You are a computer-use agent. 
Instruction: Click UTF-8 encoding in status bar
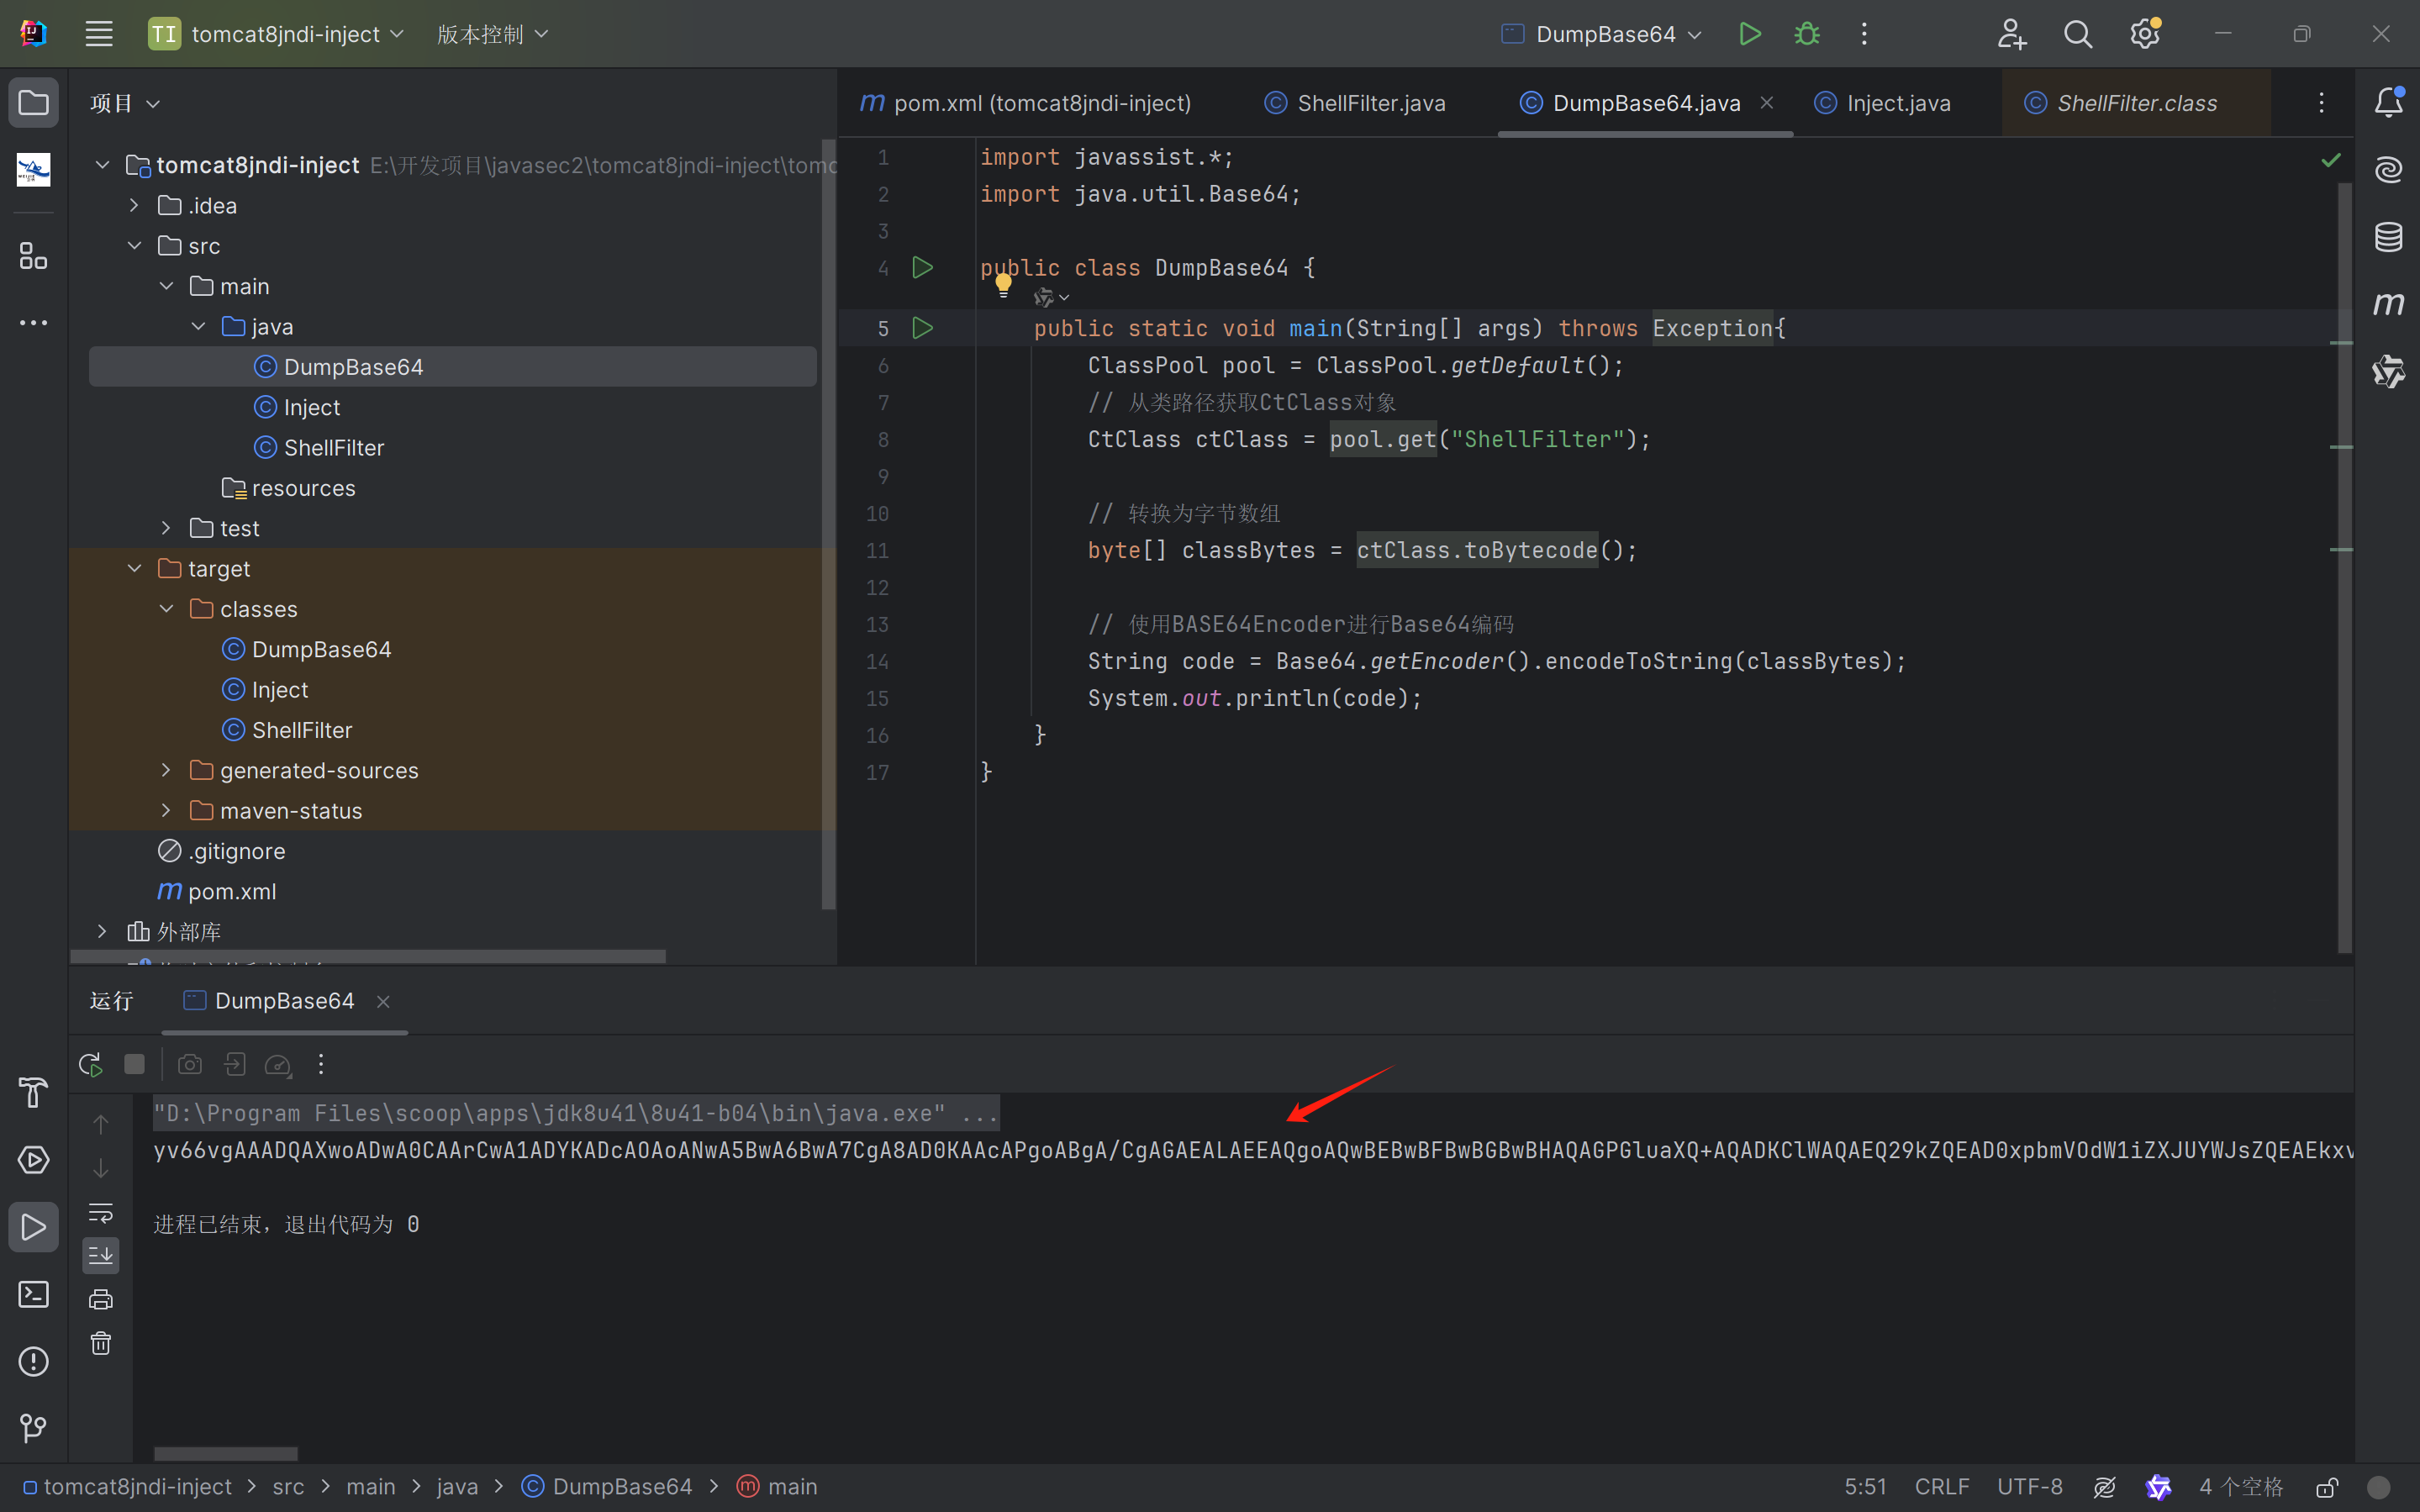[2029, 1487]
